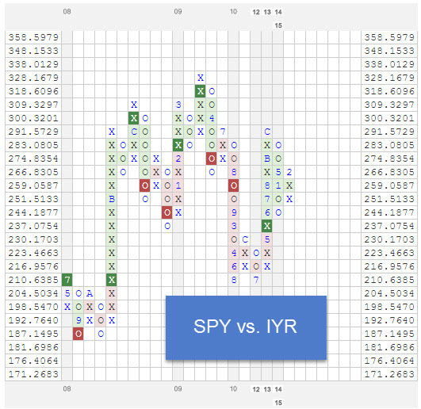The width and height of the screenshot is (421, 409).
Task: Click the dark green X at 318.6096
Action: click(x=201, y=91)
